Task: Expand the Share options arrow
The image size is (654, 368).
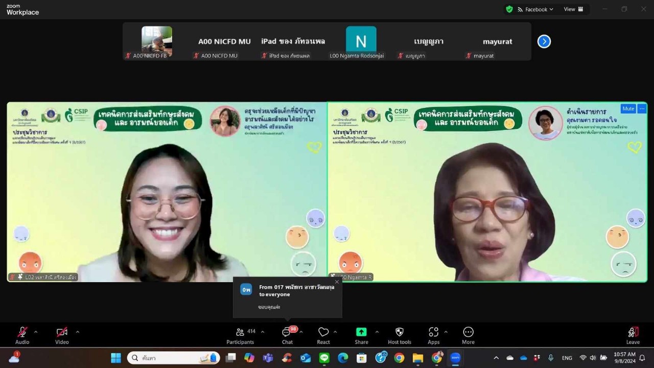Action: click(377, 332)
